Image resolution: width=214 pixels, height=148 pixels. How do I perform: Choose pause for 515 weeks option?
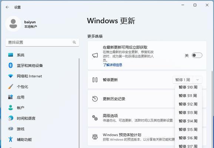pos(188,129)
